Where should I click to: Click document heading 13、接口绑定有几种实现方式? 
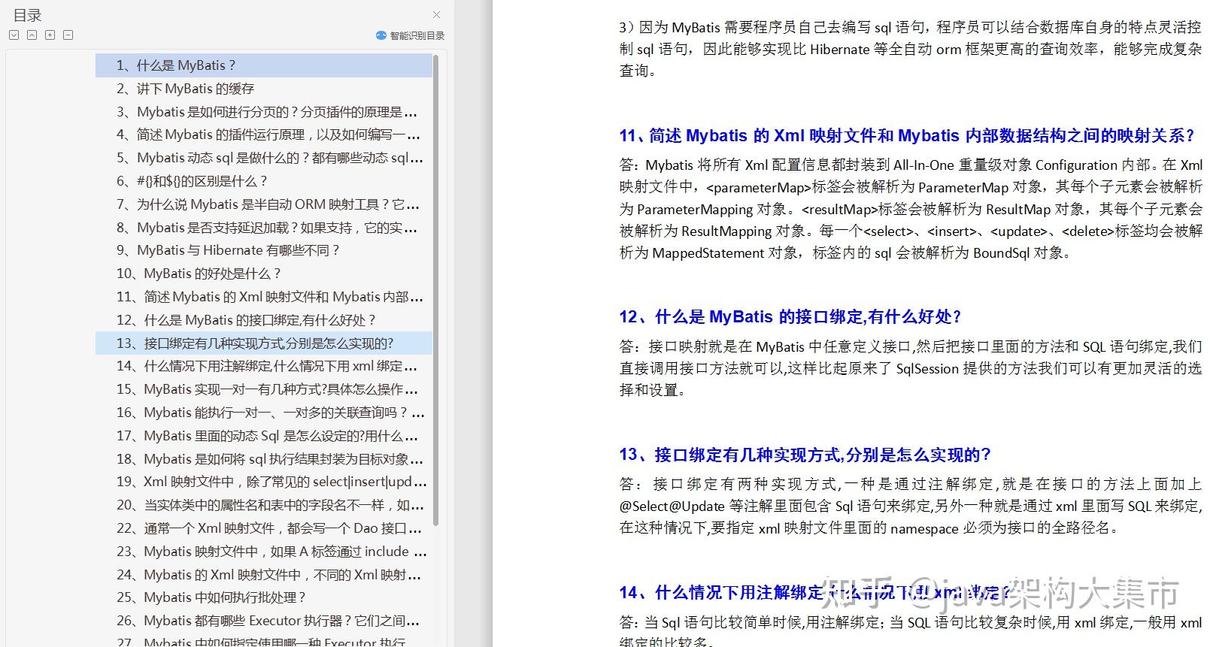(805, 455)
